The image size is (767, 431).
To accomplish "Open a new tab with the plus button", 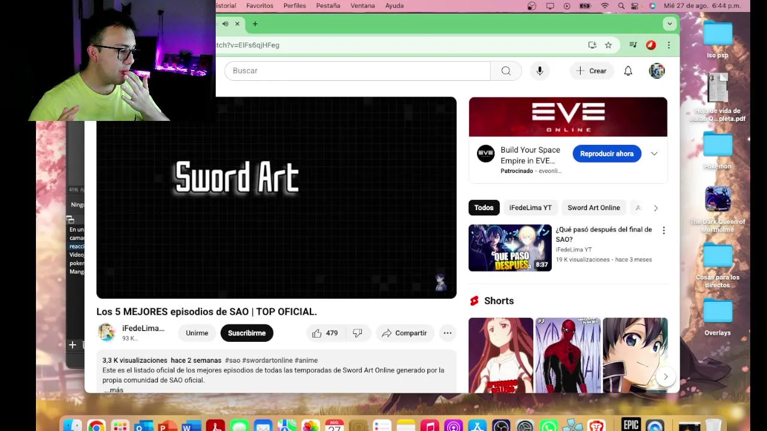I will tap(255, 24).
